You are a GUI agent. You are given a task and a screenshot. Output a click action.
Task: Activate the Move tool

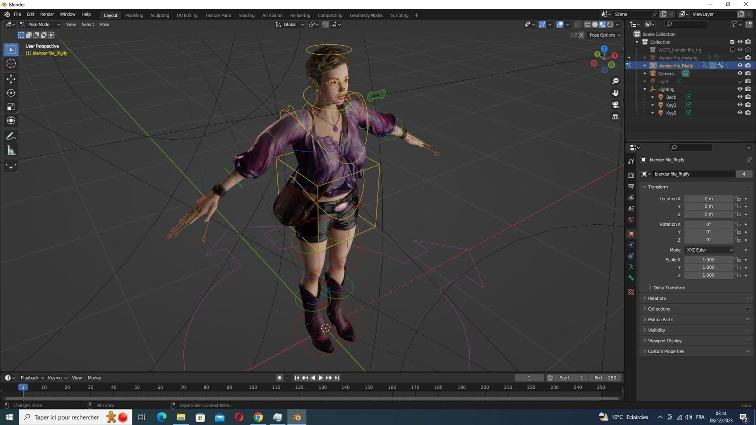[x=11, y=79]
